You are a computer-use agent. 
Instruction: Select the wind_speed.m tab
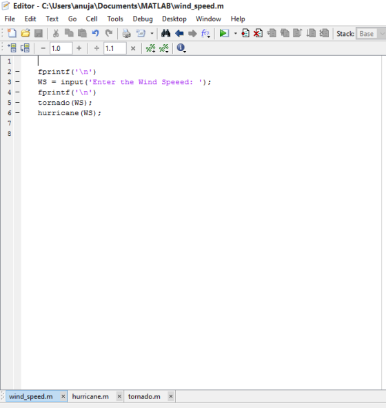point(31,396)
